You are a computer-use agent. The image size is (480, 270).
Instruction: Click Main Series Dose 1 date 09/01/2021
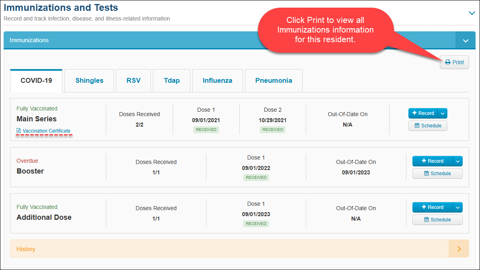(206, 120)
